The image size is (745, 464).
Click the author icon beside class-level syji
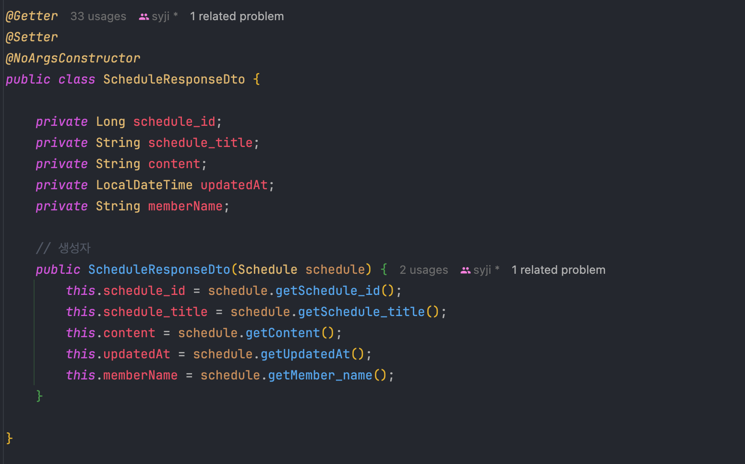144,17
